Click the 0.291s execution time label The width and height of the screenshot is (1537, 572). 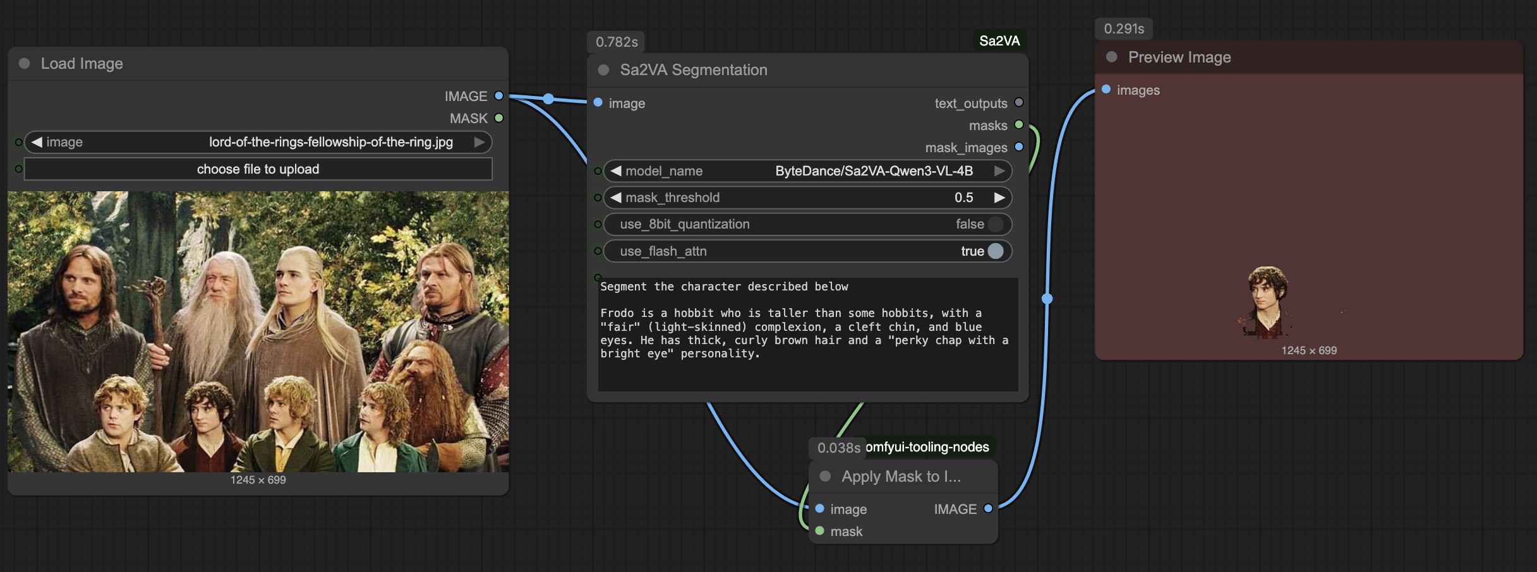[x=1124, y=29]
